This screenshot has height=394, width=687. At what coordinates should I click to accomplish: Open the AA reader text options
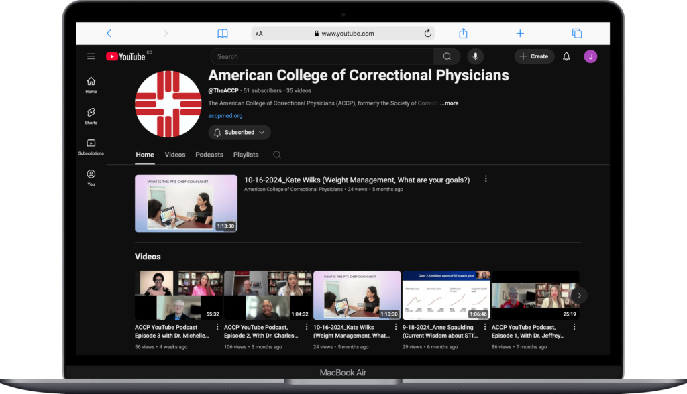click(259, 34)
